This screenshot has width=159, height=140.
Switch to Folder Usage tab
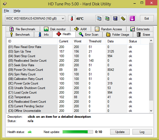click(118, 34)
